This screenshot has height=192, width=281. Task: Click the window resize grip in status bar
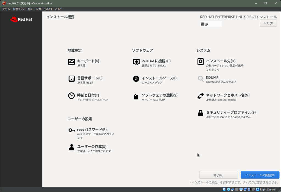pyautogui.click(x=279, y=190)
